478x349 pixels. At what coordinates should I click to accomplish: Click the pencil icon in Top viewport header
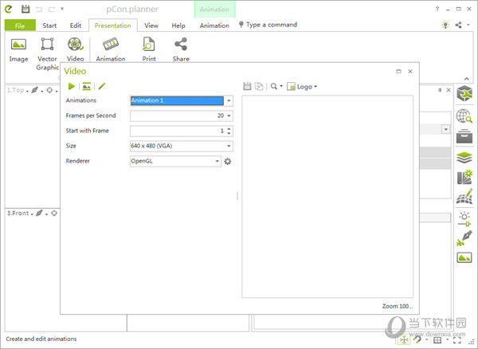pos(35,90)
